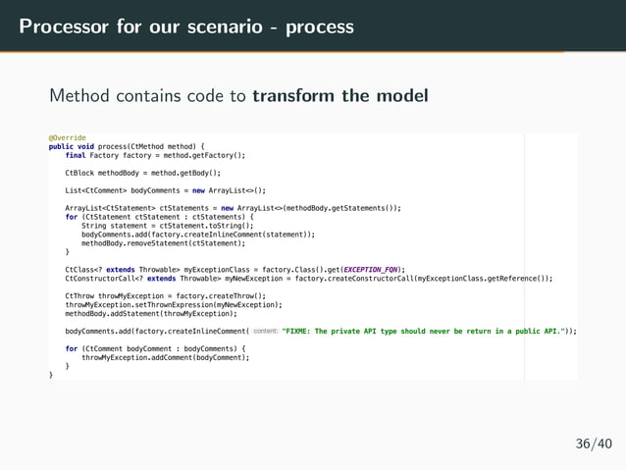Click the methodBody.addStatement(throwMyException) line
The width and height of the screenshot is (626, 470).
tap(151, 313)
